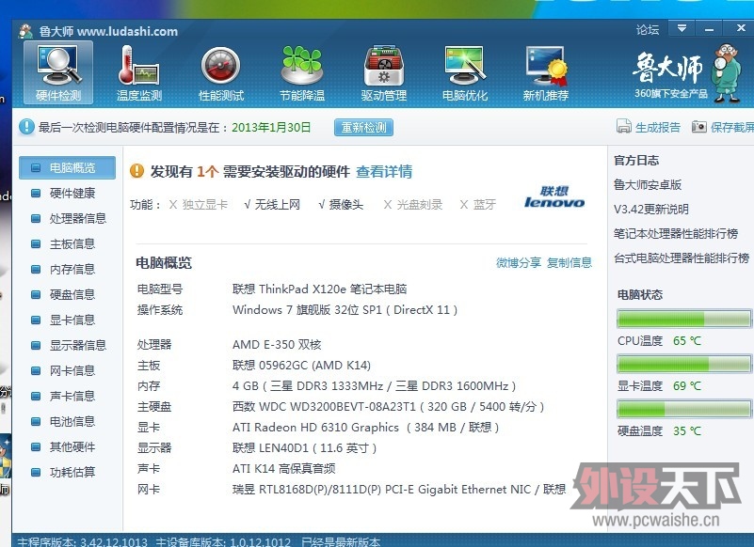Open 硬件检测 hardware detection icon
Viewport: 754px width, 547px height.
click(58, 72)
